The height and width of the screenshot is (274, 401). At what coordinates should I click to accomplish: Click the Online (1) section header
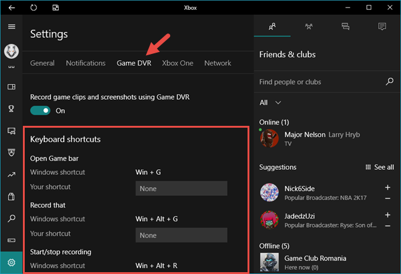[274, 122]
